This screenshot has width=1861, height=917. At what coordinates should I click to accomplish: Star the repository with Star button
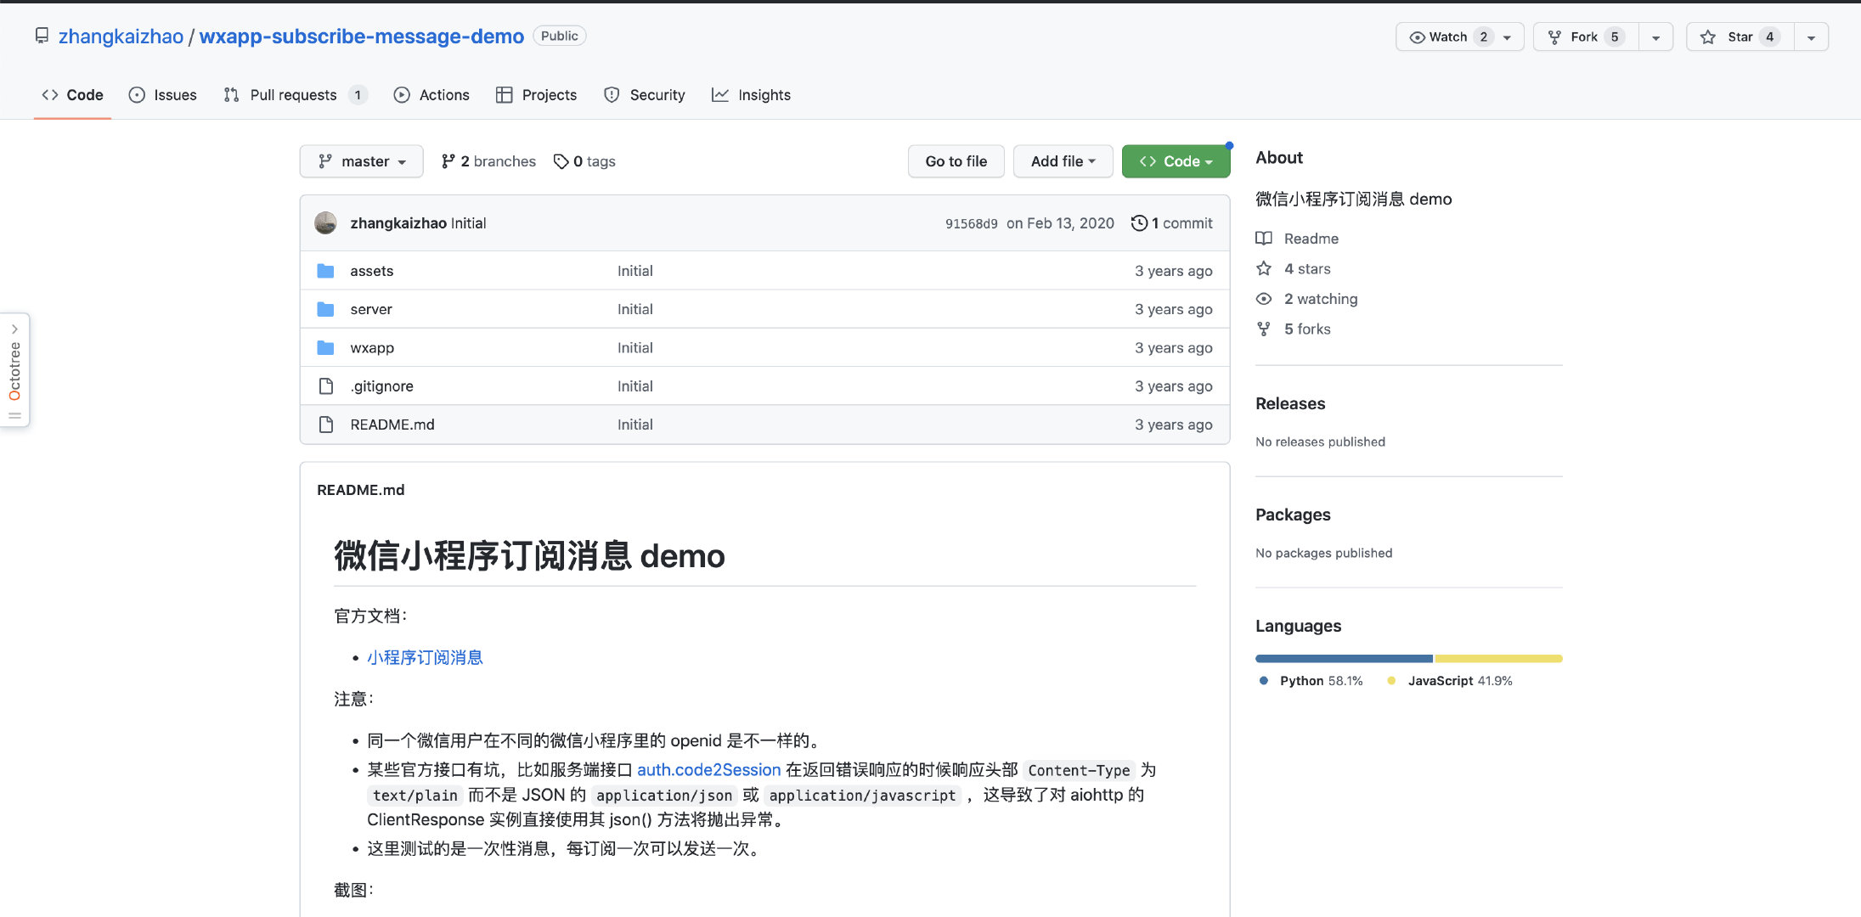(1740, 37)
